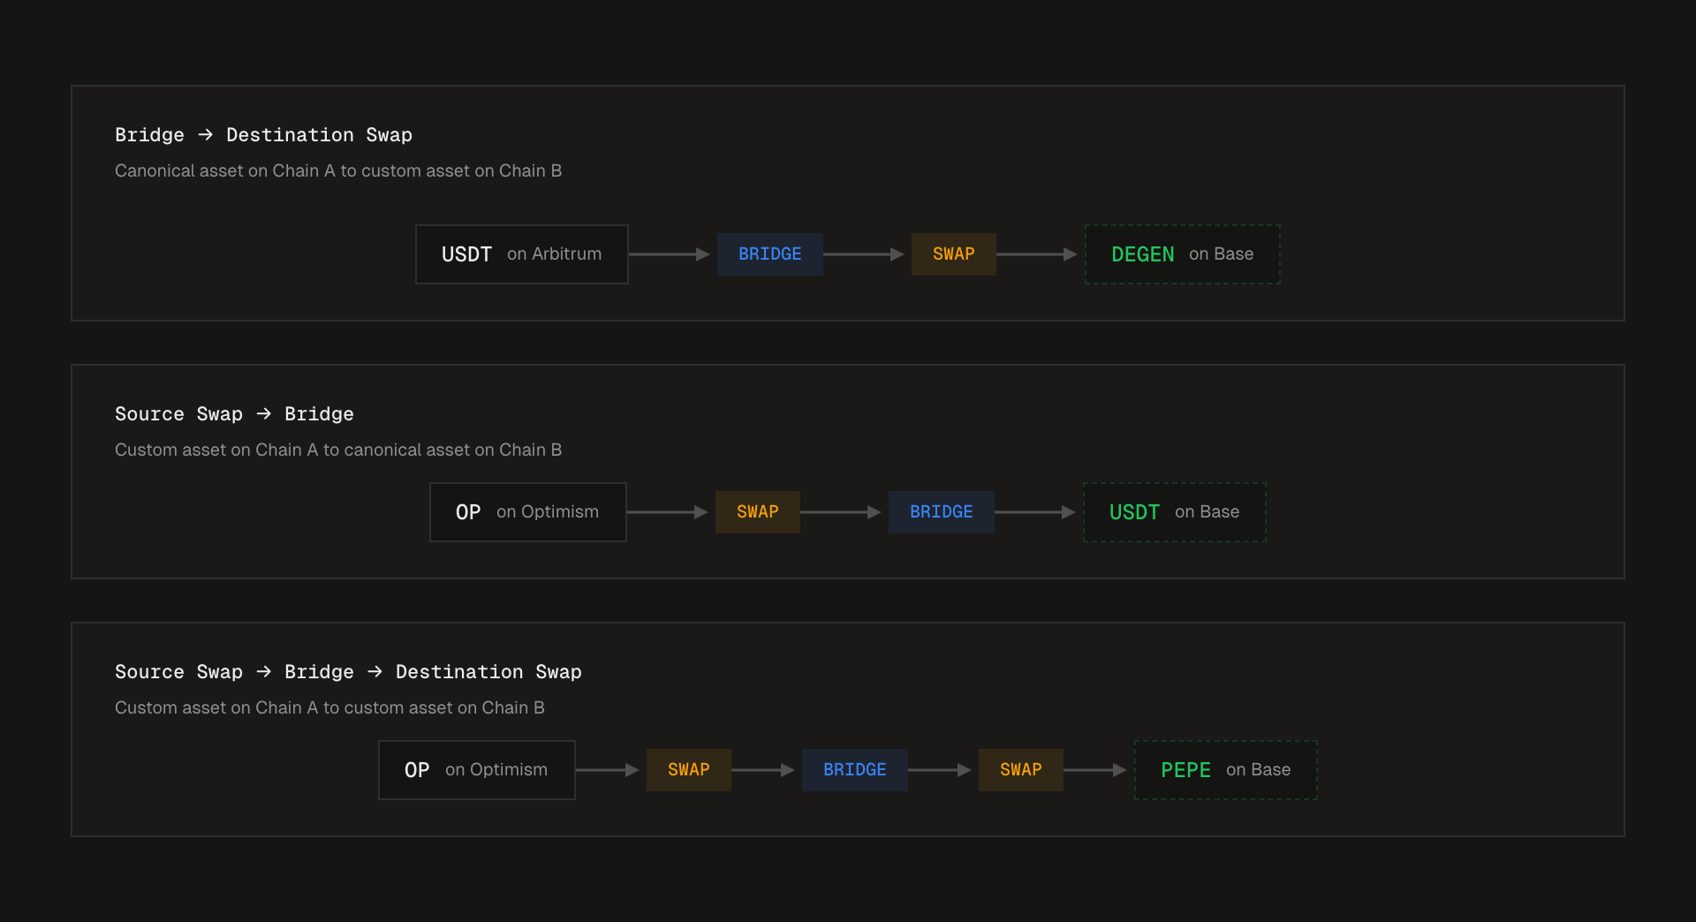Select the SWAP chip in the USDT on Base flow
This screenshot has width=1696, height=922.
tap(758, 512)
